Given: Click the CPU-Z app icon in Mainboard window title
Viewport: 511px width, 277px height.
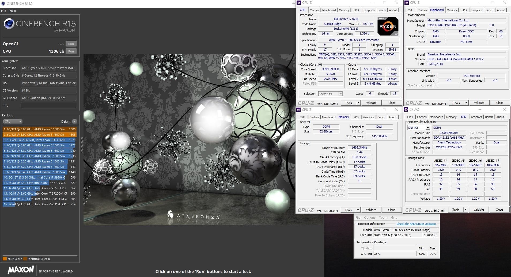Looking at the screenshot, I should (407, 3).
